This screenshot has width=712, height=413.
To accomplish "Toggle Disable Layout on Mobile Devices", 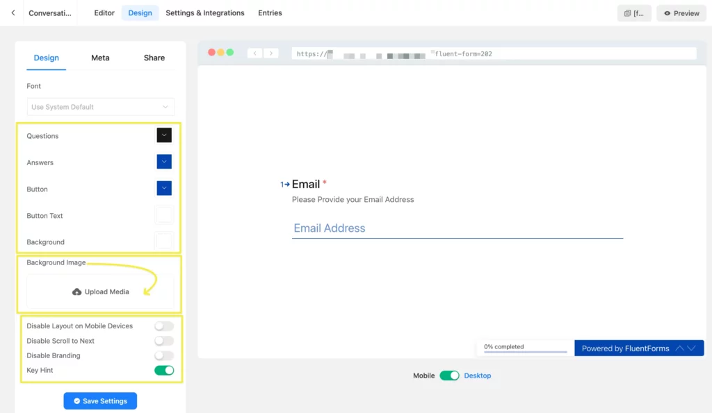I will [x=164, y=326].
